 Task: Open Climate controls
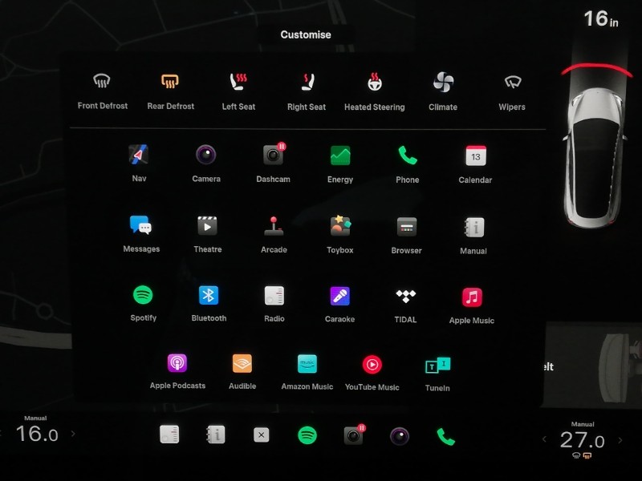(x=443, y=82)
